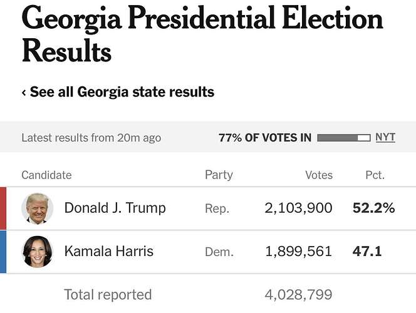Viewport: 416px width, 313px height.
Task: Click the Total reported 4,028,799 figure
Action: click(298, 294)
